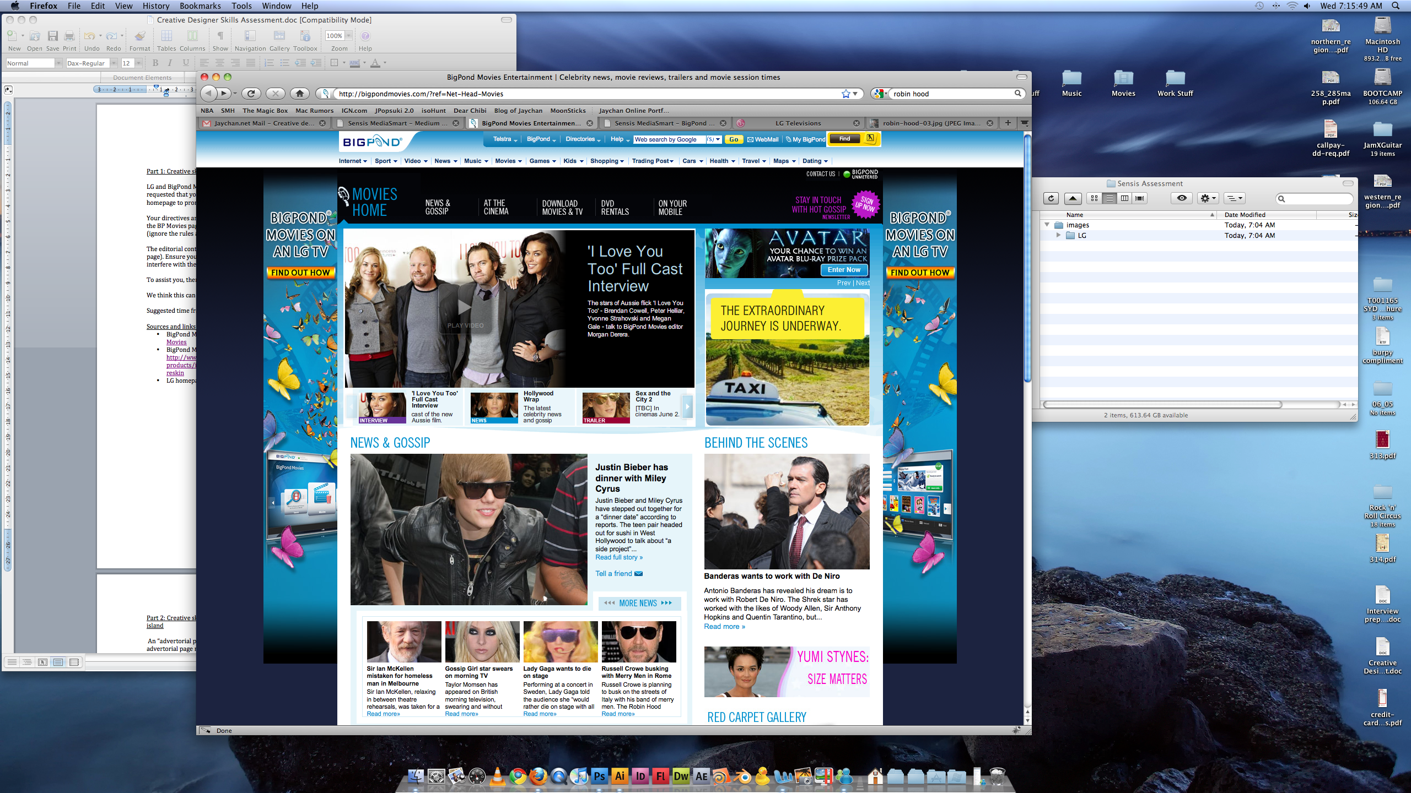Switch to the LG Televisions tab
The image size is (1411, 793).
(x=798, y=123)
